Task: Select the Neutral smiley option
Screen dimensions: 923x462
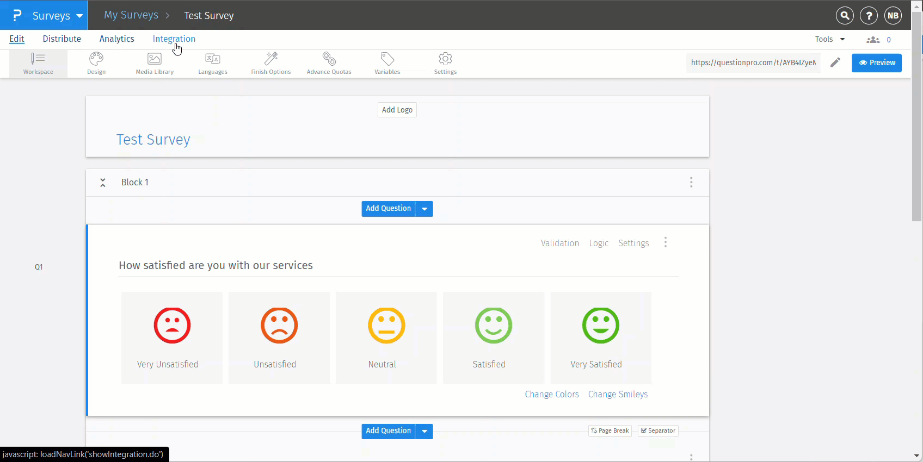Action: [x=386, y=337]
